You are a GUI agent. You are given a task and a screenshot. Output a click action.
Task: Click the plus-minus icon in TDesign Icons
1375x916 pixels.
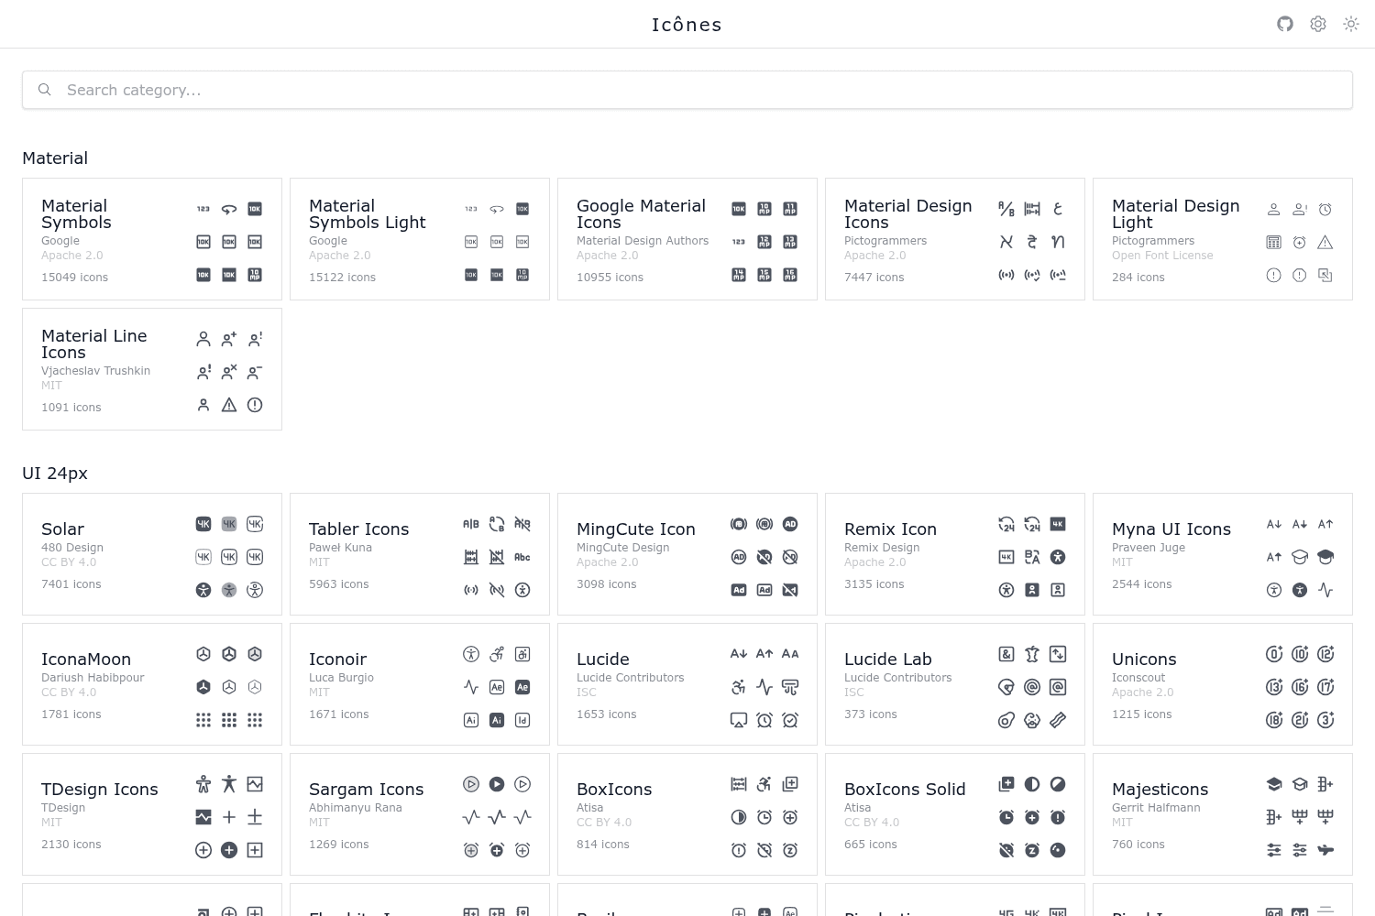coord(255,817)
